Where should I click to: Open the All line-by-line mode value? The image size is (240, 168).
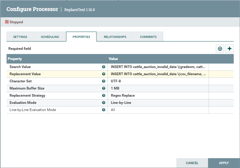click(x=113, y=110)
